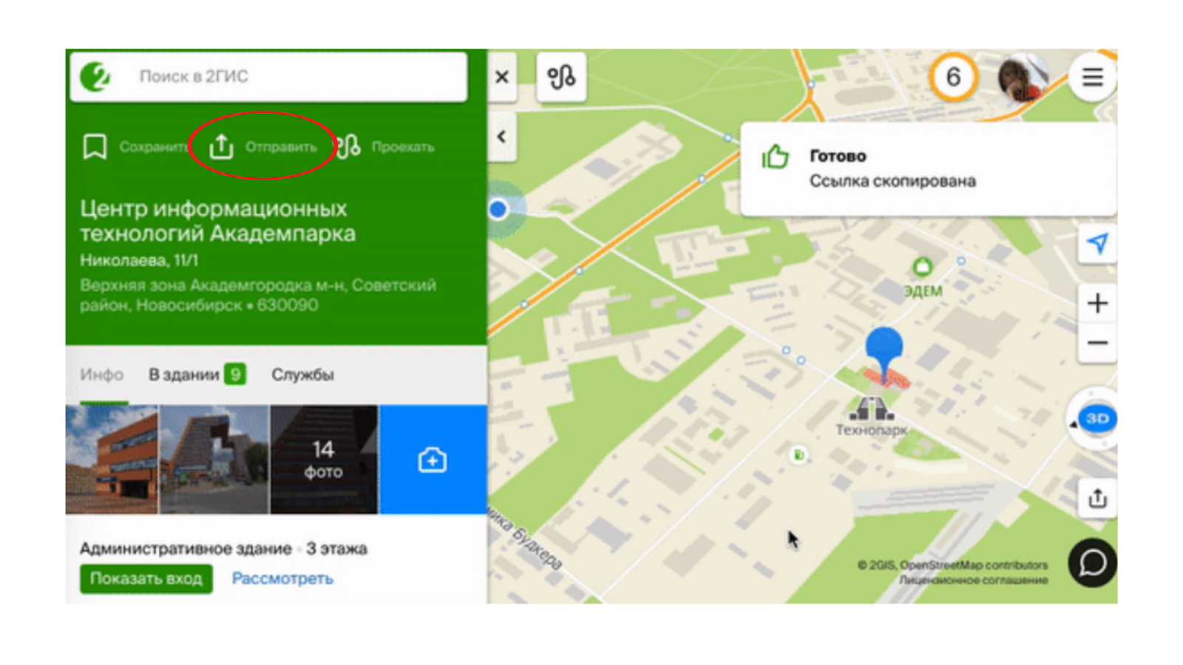Screen dimensions: 1183x665
Task: Switch to the 'Инфо' tab
Action: 102,375
